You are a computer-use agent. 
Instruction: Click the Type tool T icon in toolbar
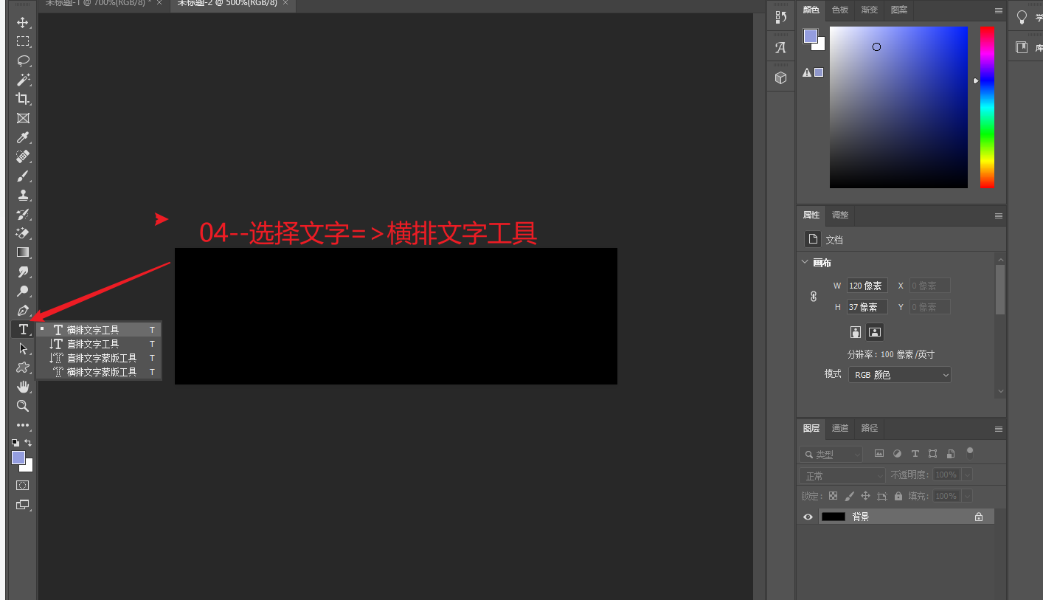[23, 329]
